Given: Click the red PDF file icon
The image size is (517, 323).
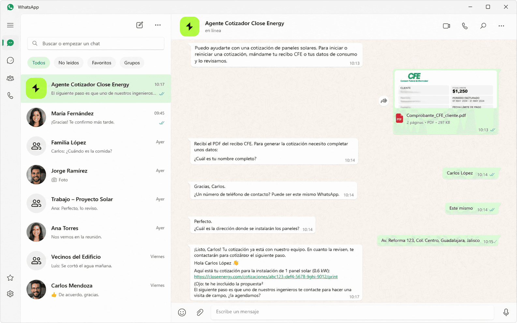Looking at the screenshot, I should pyautogui.click(x=399, y=118).
